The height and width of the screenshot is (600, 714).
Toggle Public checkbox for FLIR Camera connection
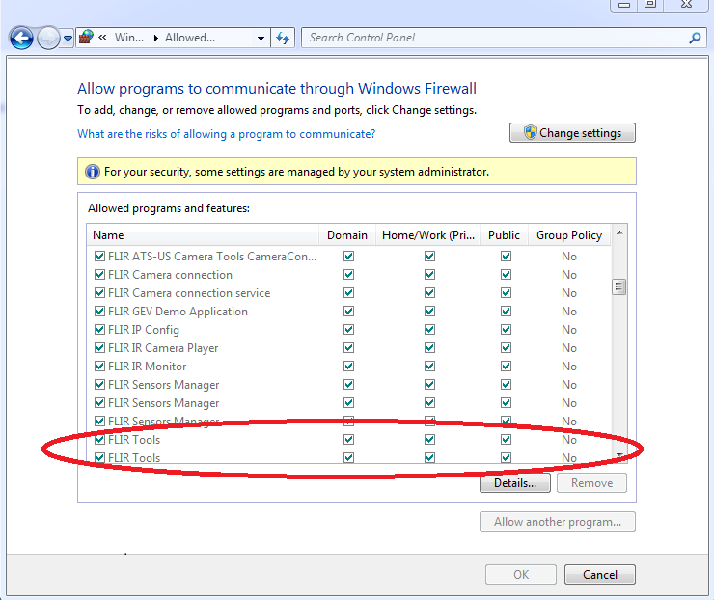point(506,275)
